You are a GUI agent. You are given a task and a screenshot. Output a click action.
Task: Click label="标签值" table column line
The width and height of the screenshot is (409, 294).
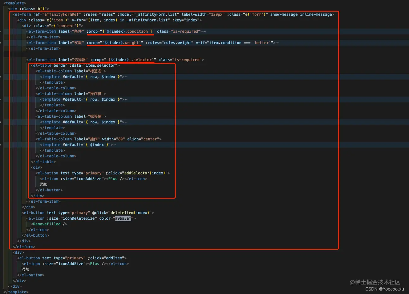(x=71, y=116)
